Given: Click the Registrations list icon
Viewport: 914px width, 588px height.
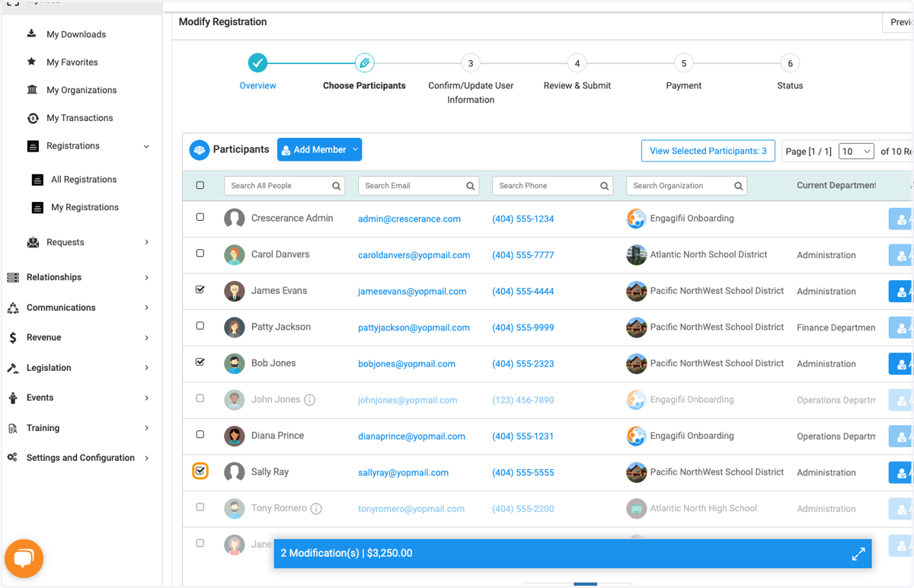Looking at the screenshot, I should pos(33,146).
